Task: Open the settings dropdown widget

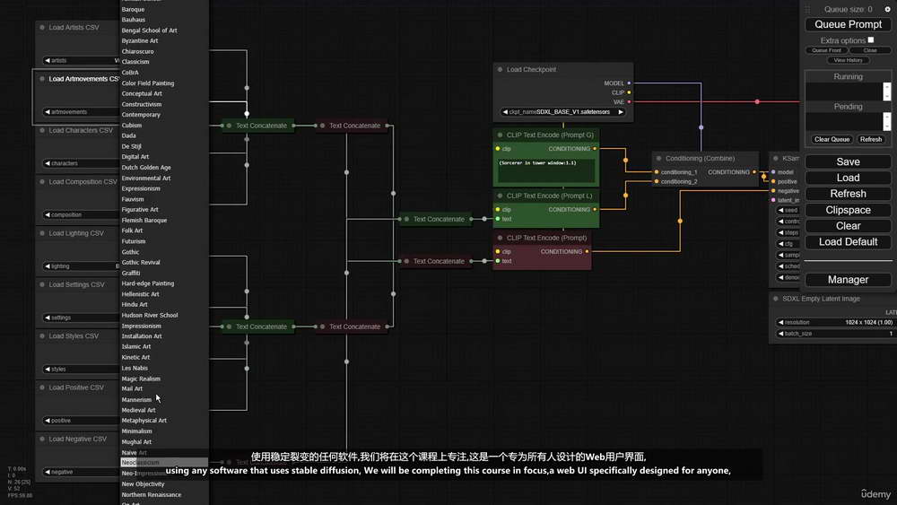Action: click(81, 318)
